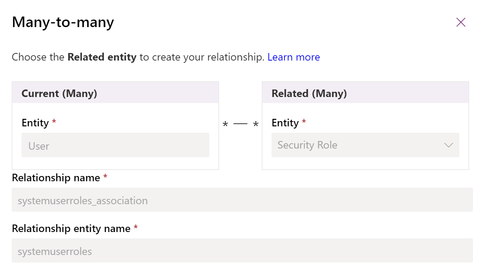Click the X icon in the corner
This screenshot has width=482, height=270.
tap(461, 22)
